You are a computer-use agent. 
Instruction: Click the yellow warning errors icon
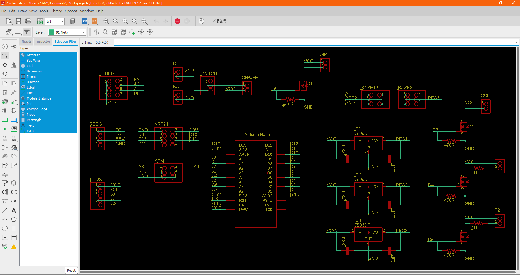pyautogui.click(x=14, y=247)
